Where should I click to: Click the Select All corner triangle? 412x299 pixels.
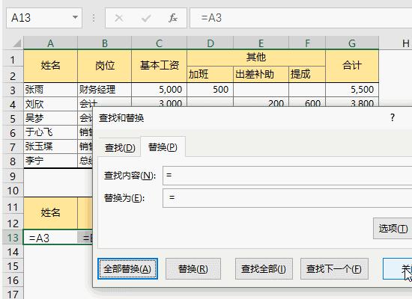(x=16, y=43)
